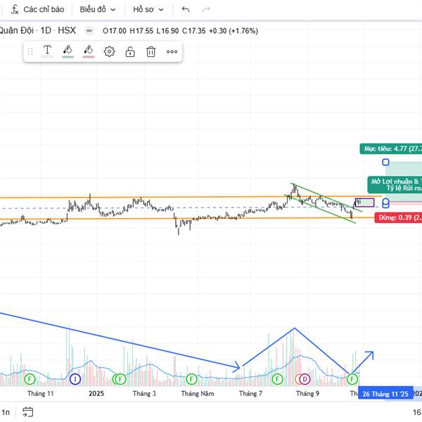This screenshot has height=422, width=422.
Task: Open the Các chỉ báo indicators panel
Action: click(x=38, y=9)
